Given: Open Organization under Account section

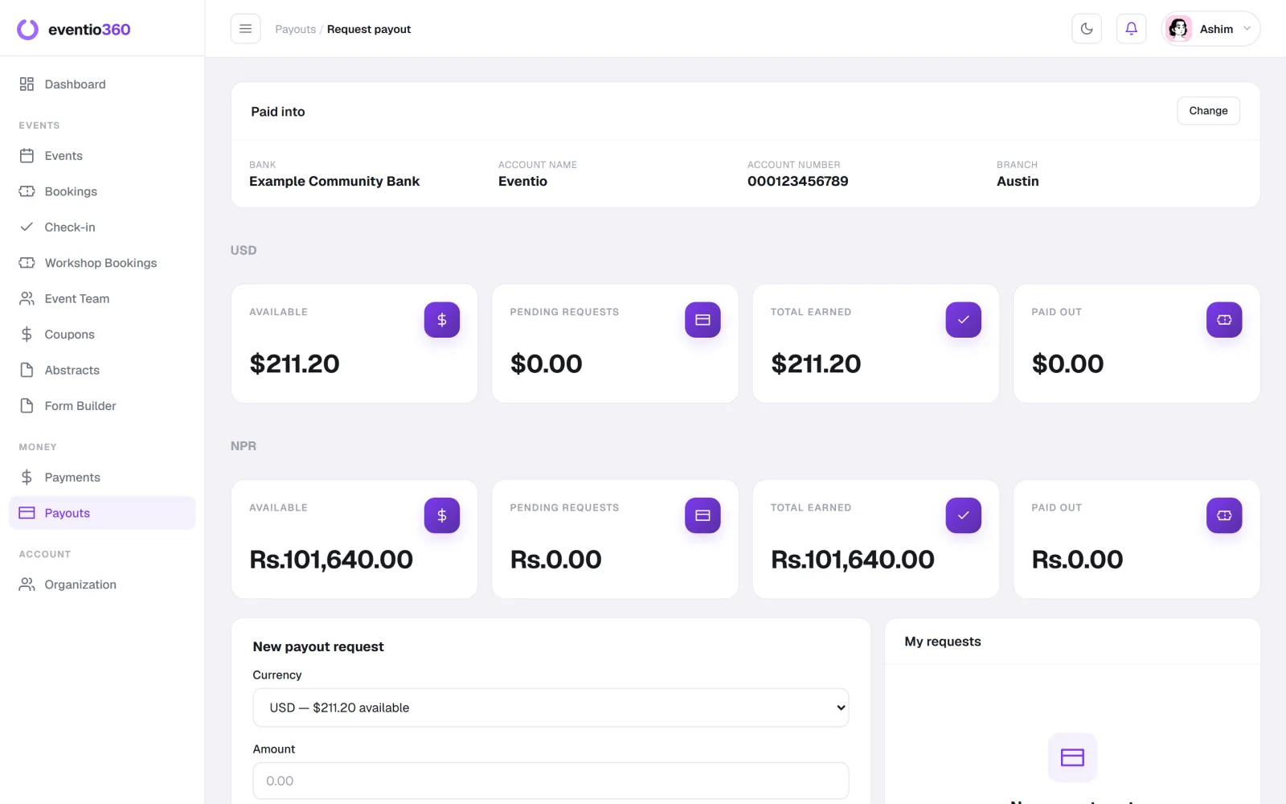Looking at the screenshot, I should 102,585.
